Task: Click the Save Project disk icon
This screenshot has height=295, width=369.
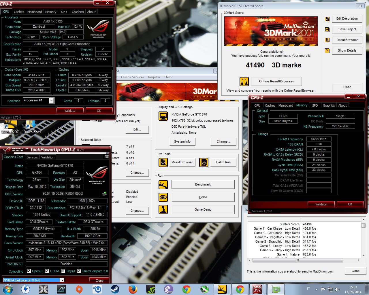Action: (x=327, y=29)
